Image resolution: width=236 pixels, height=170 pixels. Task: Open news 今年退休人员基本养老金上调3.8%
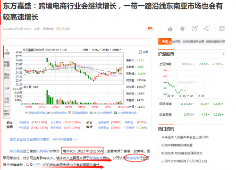point(185,137)
